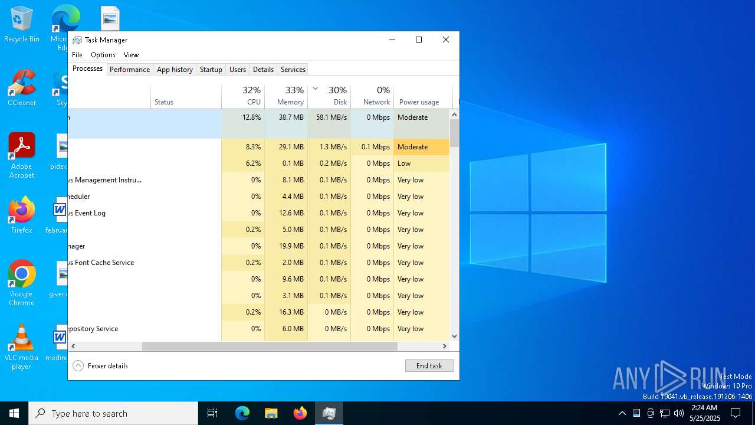Click horizontal scrollbar thumb

[x=270, y=346]
